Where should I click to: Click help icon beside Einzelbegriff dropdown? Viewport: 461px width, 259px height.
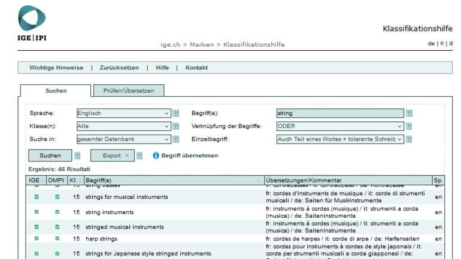click(x=409, y=139)
